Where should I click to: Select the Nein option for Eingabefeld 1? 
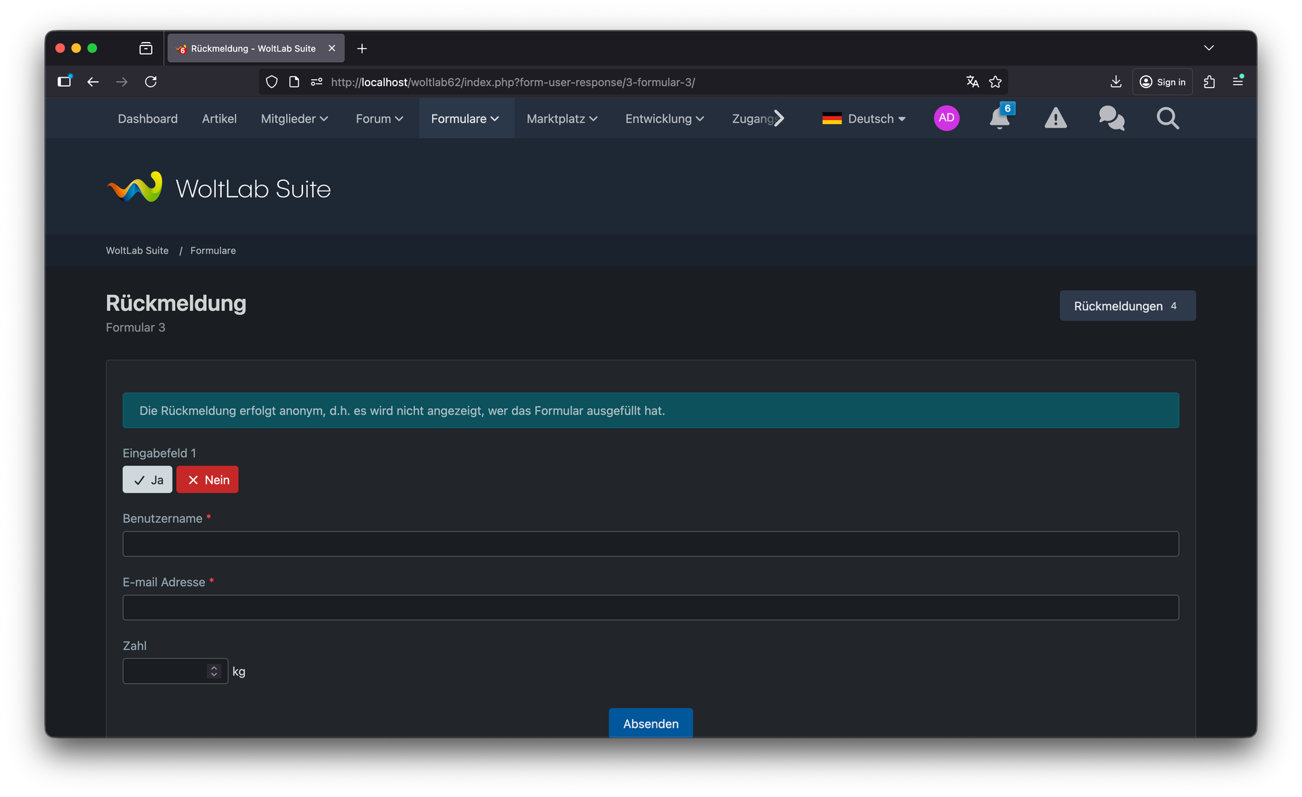tap(208, 480)
